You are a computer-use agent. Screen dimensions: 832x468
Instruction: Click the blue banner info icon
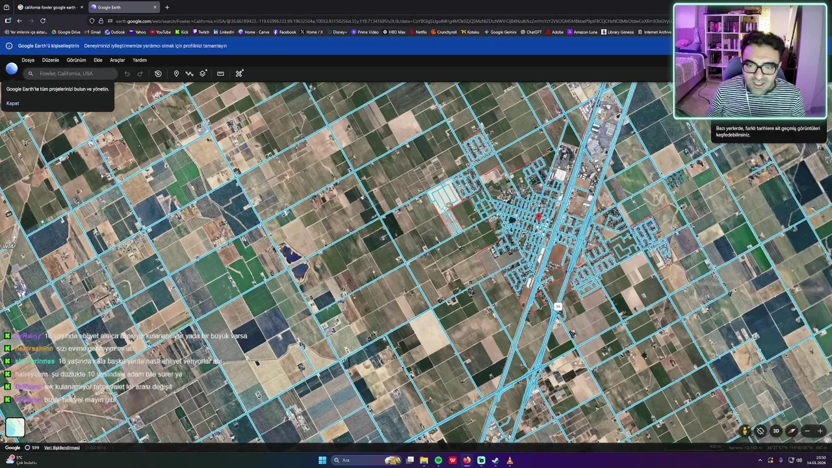tap(9, 46)
